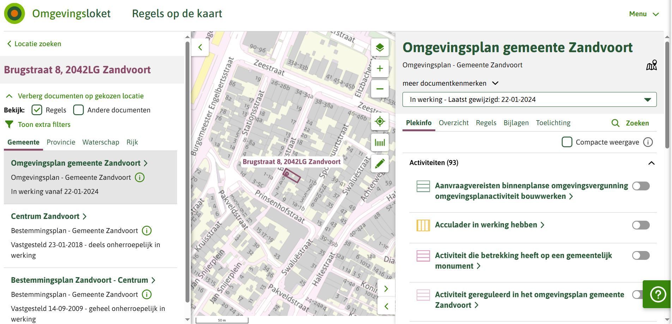The width and height of the screenshot is (672, 324).
Task: Open info icon for Bestemmingsplan Zandvoort - Centrum
Action: pyautogui.click(x=147, y=294)
